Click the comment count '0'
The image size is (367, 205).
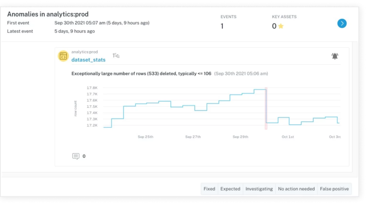click(x=84, y=156)
